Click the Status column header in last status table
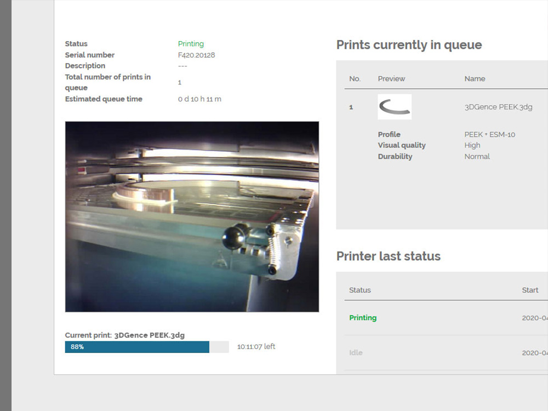The width and height of the screenshot is (548, 411). click(x=360, y=290)
